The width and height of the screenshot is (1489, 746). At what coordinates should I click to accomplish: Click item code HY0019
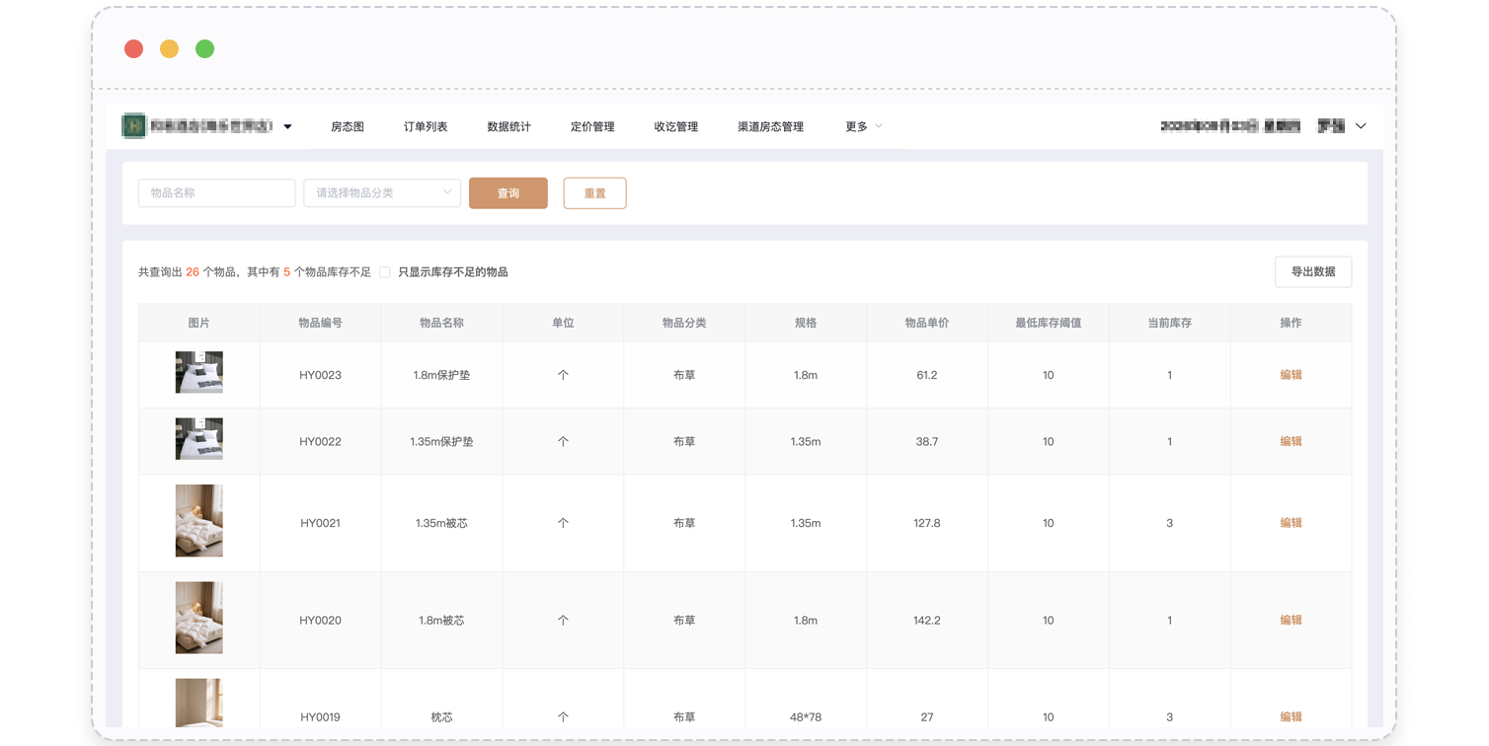320,717
